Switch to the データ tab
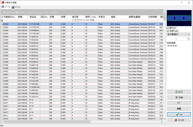Image resolution: width=193 pixels, height=127 pixels. click(x=6, y=7)
